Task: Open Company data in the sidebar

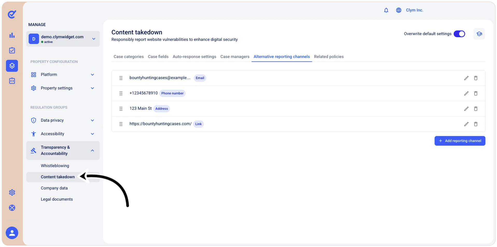Action: point(54,188)
